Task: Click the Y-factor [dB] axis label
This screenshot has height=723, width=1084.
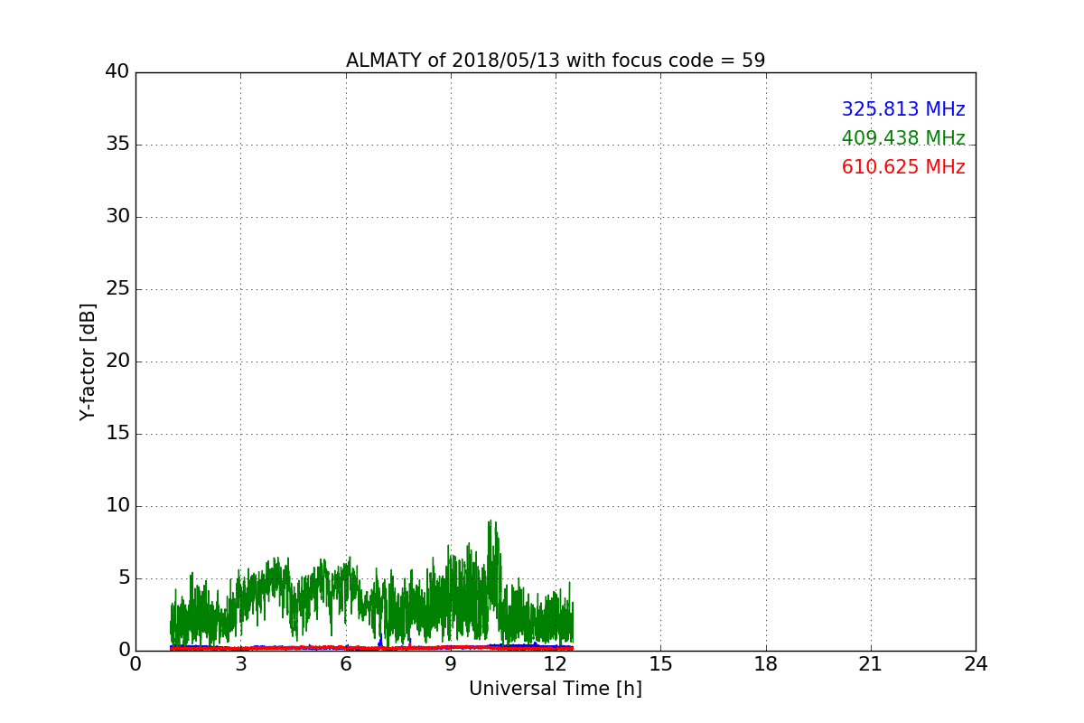Action: tap(88, 361)
